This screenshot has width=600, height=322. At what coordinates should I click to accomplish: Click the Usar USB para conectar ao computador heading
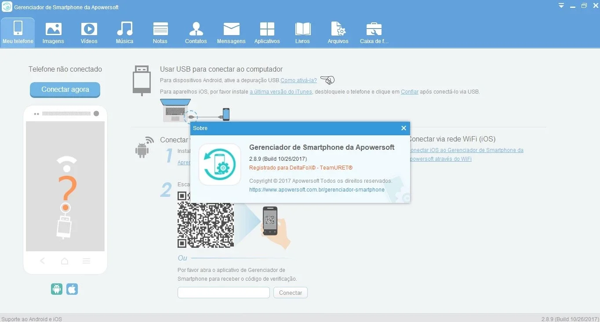point(221,69)
